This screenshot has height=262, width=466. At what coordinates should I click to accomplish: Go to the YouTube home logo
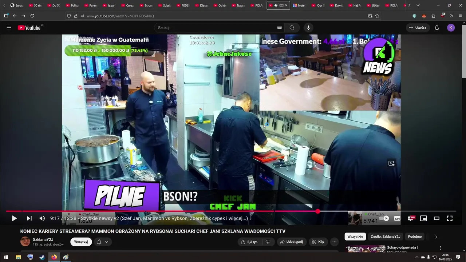(29, 28)
